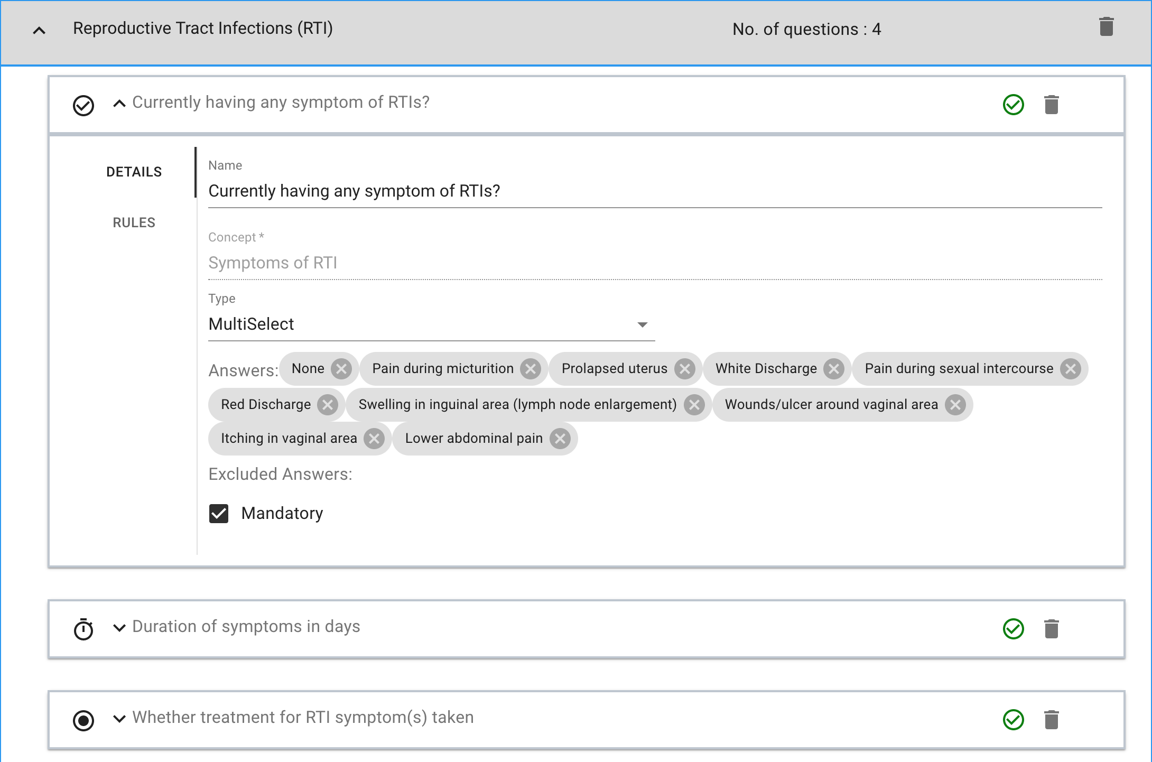Click green validation checkmark for Duration question
The image size is (1152, 762).
tap(1013, 629)
